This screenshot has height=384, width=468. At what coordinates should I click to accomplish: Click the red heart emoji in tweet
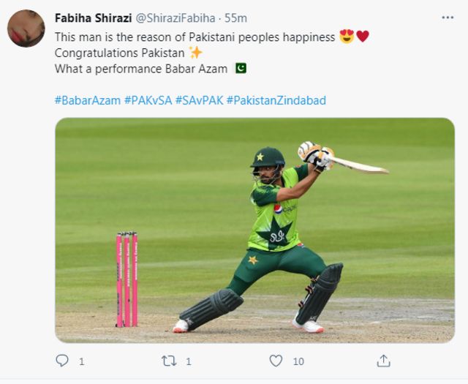coord(363,36)
